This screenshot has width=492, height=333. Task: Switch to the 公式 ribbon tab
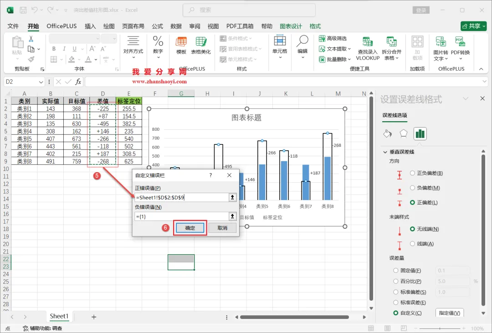pyautogui.click(x=157, y=26)
